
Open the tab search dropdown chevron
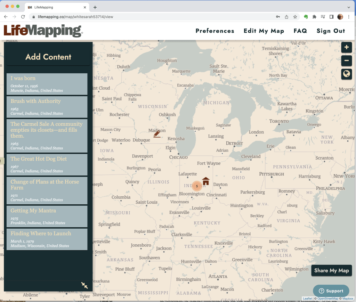[349, 7]
